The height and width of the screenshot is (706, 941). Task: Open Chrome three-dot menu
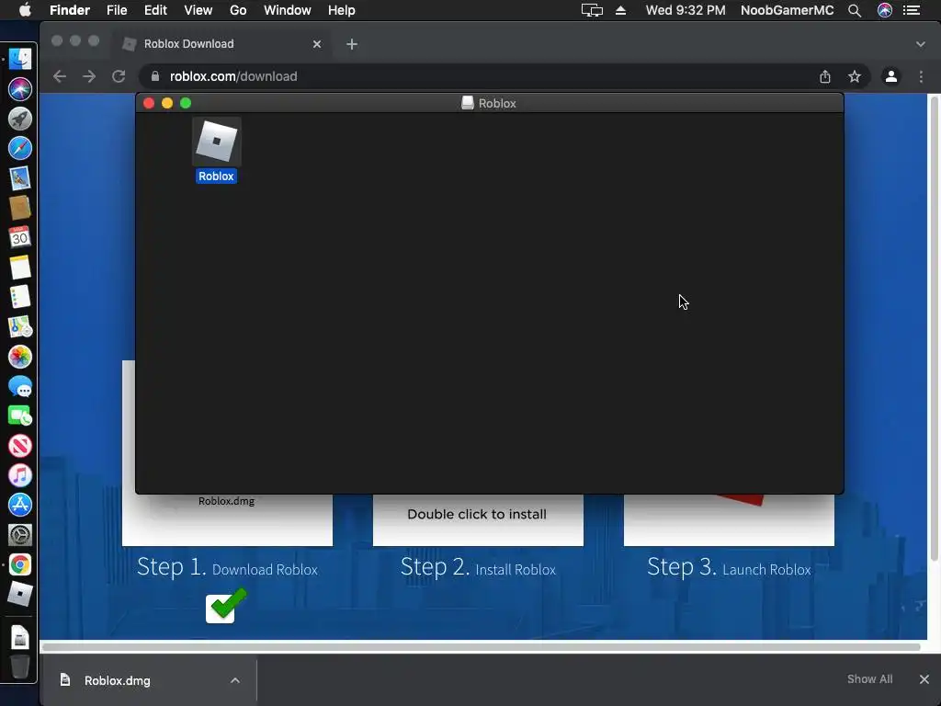point(921,76)
